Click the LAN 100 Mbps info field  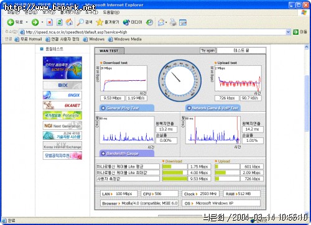tap(119, 194)
